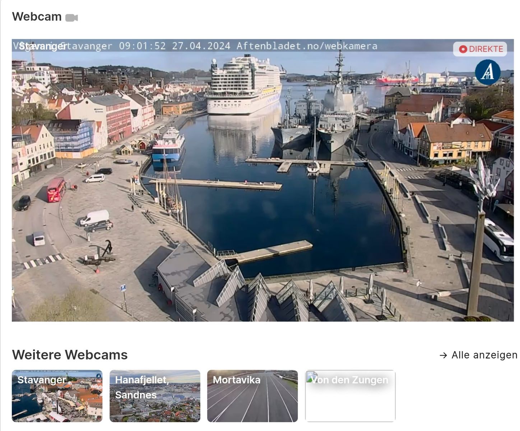
Task: Click the Aftenbladet.no/webkamera text in feed
Action: click(x=307, y=46)
